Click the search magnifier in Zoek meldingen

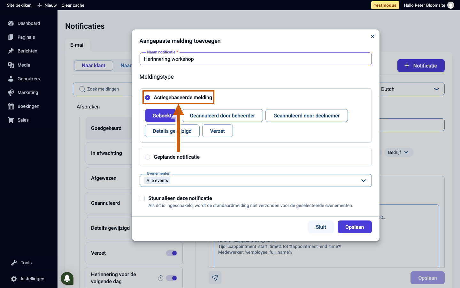pyautogui.click(x=82, y=89)
